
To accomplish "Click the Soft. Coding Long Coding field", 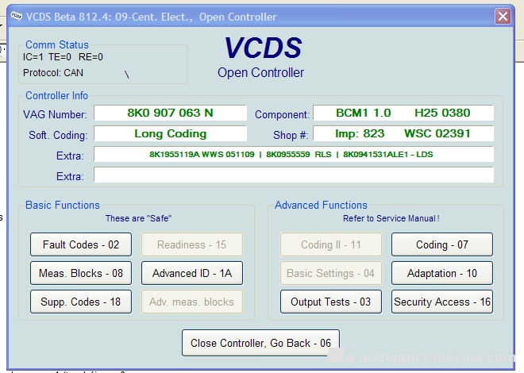I will click(x=170, y=134).
